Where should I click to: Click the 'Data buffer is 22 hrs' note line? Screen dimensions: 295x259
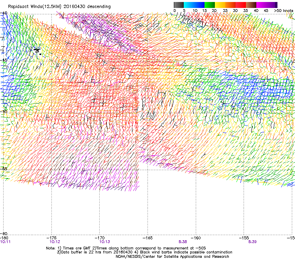coord(144,252)
